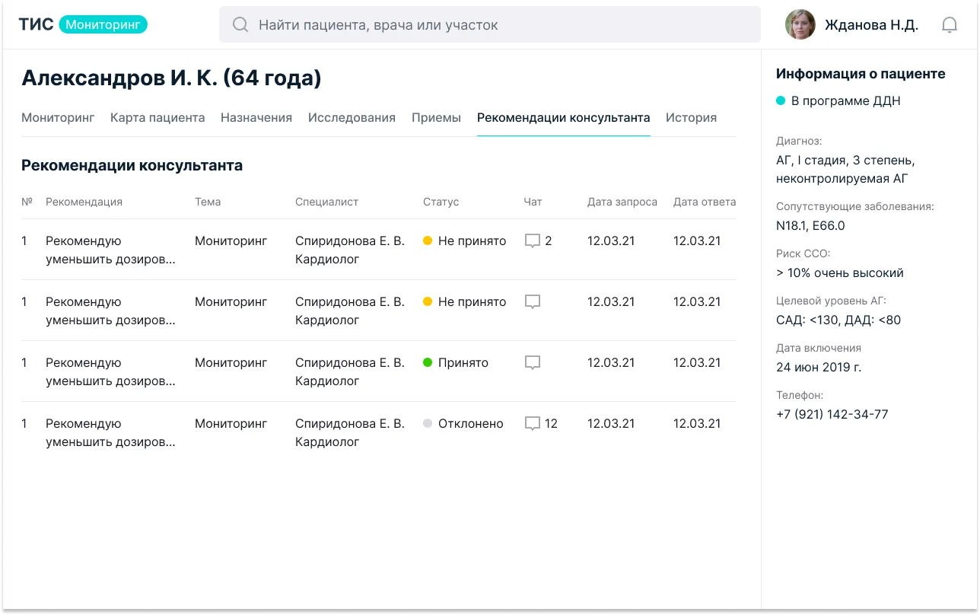Click the Чат column header

click(x=533, y=202)
